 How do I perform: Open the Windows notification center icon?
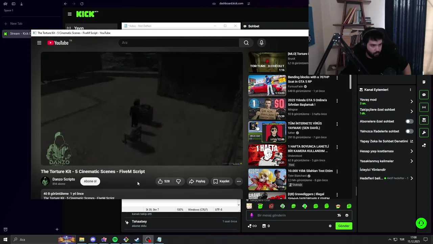426,240
